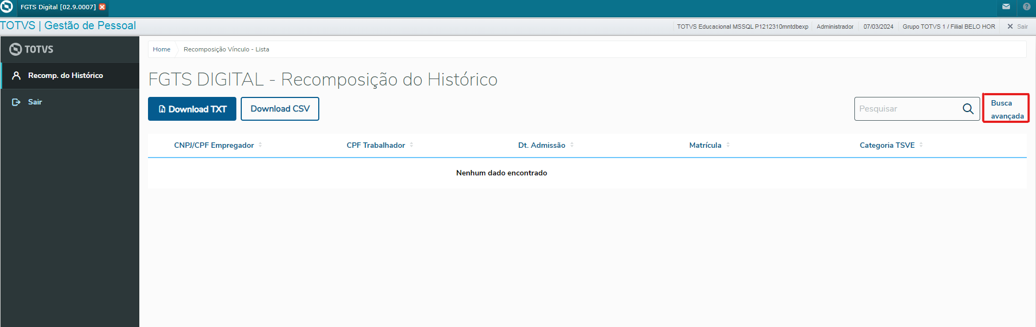Click the 07/03/2024 date in the header
Viewport: 1036px width, 327px height.
[878, 27]
